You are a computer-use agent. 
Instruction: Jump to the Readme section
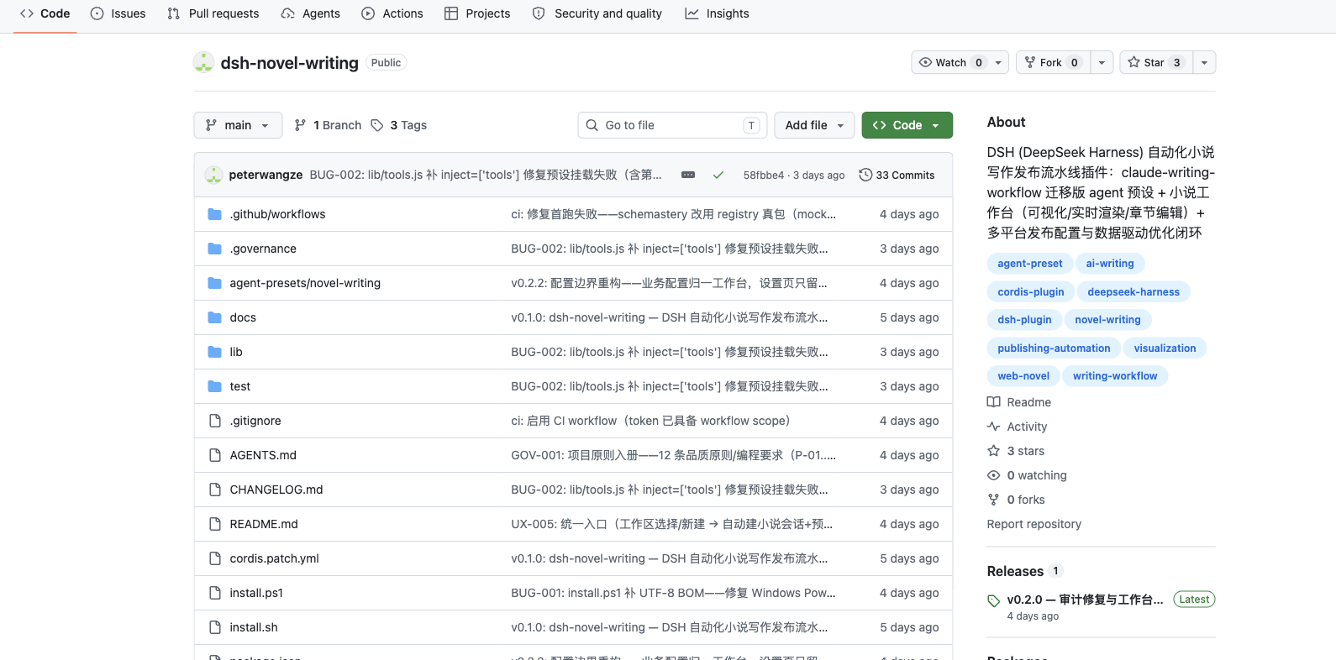click(x=1019, y=402)
